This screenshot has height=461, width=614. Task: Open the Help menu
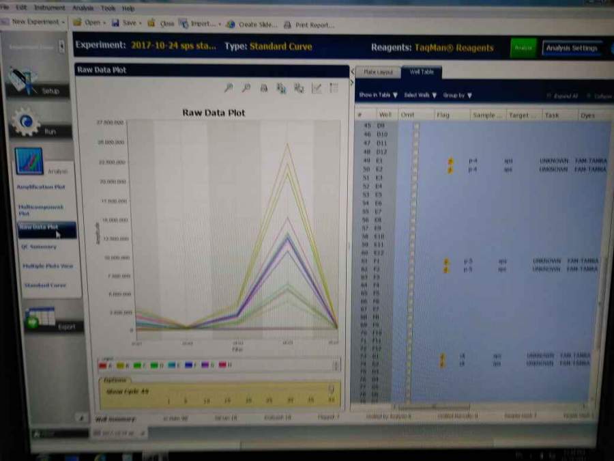(128, 8)
